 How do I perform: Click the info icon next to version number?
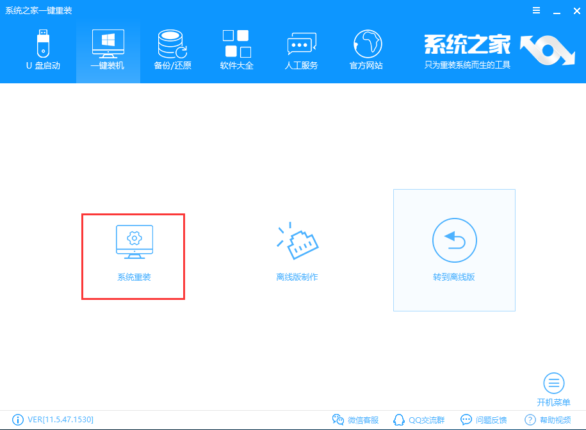pyautogui.click(x=17, y=420)
